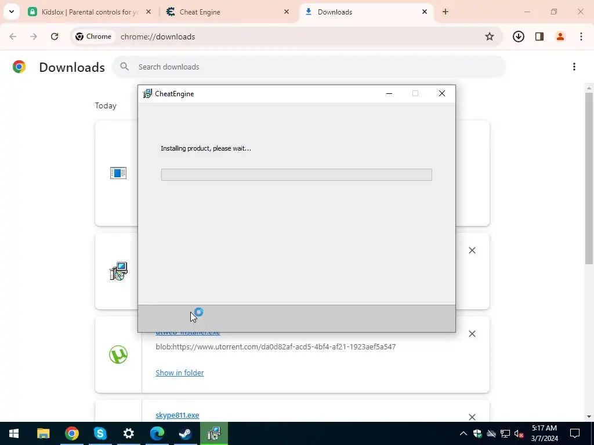
Task: Click the installation progress bar
Action: pos(296,174)
